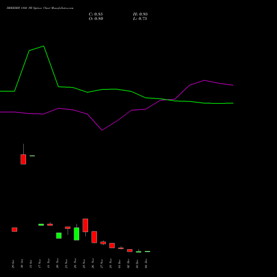
Task: Click the red candle above 29 Oct
Action: pyautogui.click(x=14, y=229)
